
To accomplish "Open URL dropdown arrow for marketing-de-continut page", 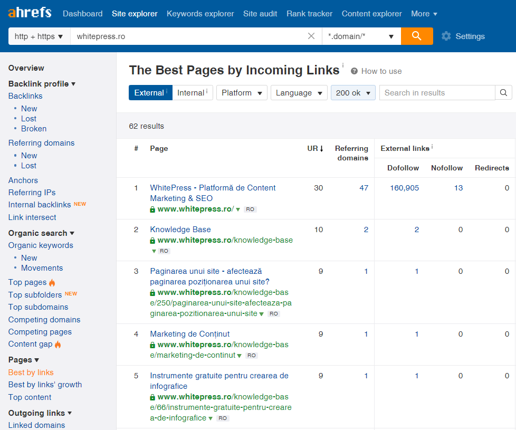I will (x=239, y=356).
